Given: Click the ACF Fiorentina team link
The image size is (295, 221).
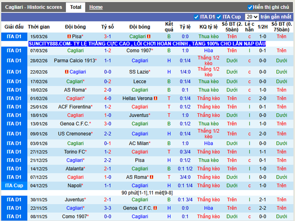Looking at the screenshot, I should coord(75,107).
